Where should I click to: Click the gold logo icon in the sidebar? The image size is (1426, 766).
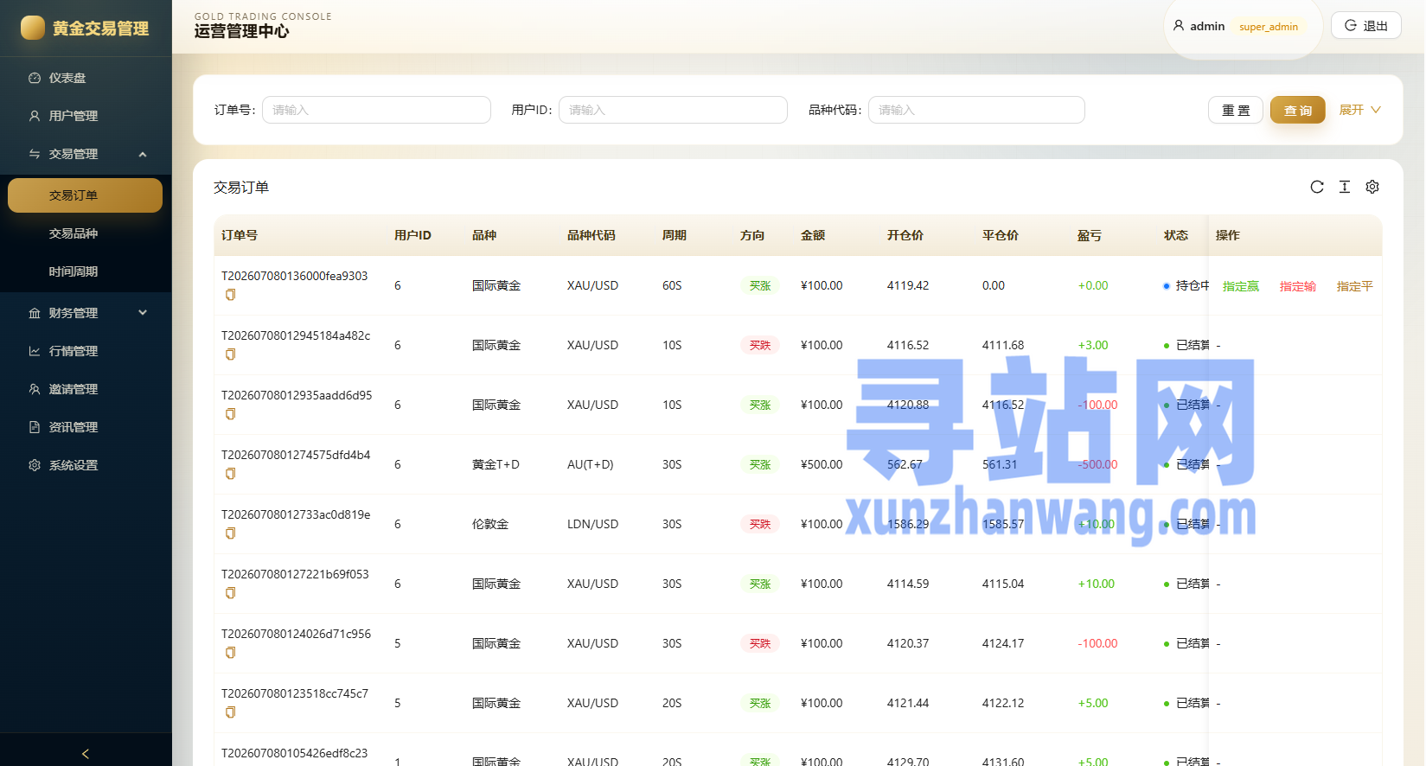coord(33,28)
